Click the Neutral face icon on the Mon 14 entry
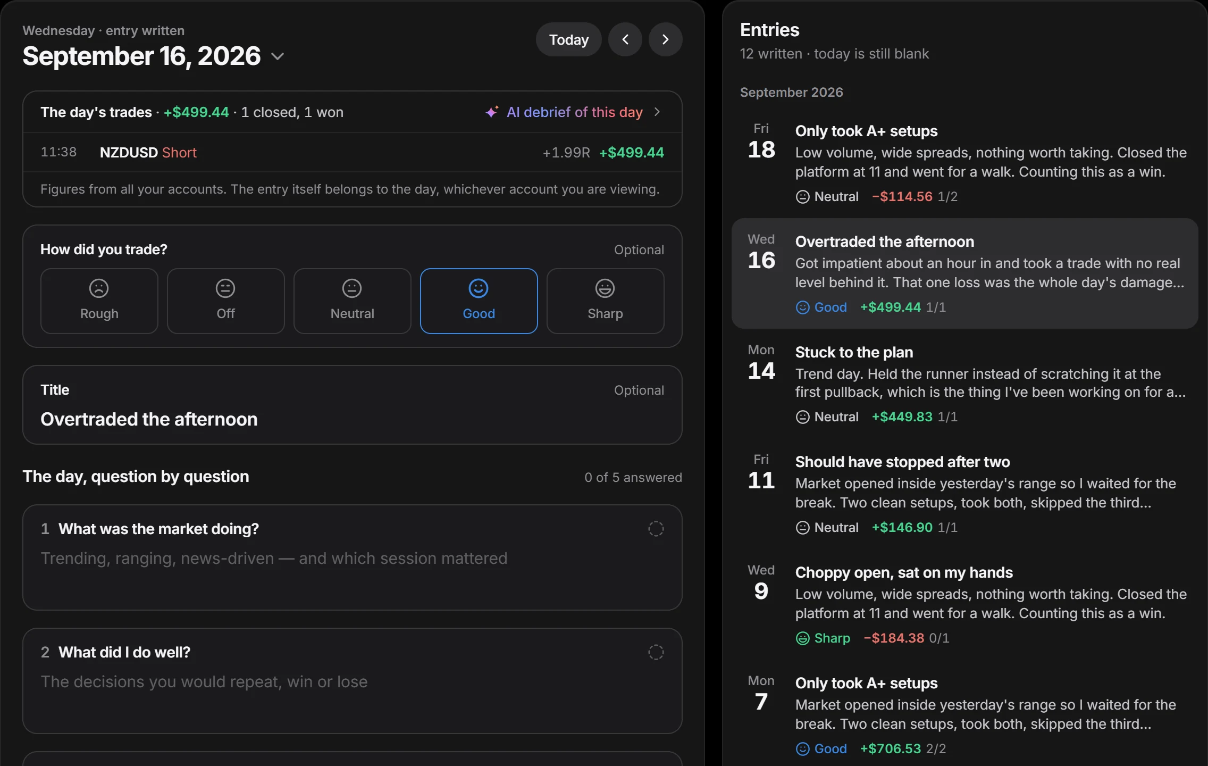Viewport: 1208px width, 766px height. tap(802, 417)
